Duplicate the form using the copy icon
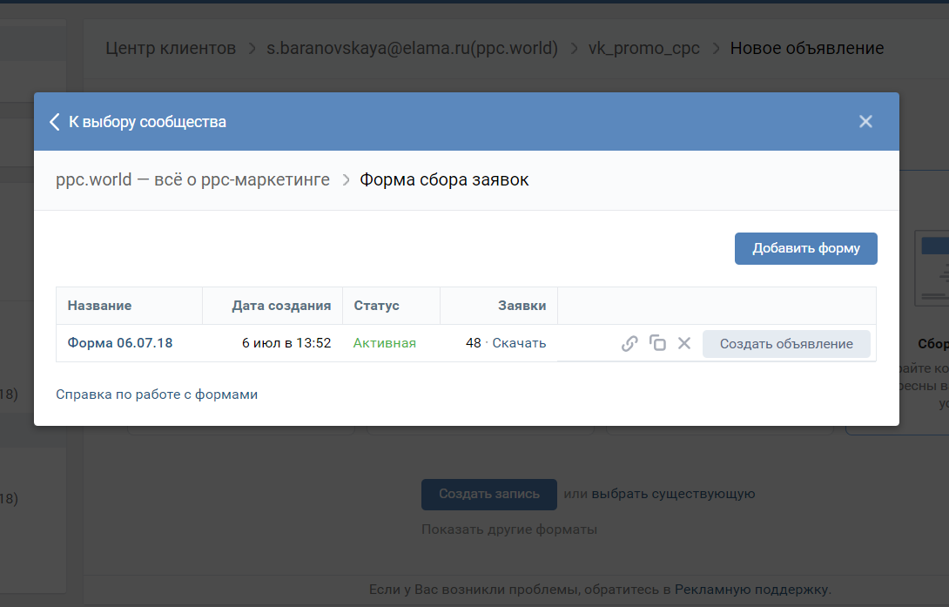The image size is (949, 607). pyautogui.click(x=657, y=343)
